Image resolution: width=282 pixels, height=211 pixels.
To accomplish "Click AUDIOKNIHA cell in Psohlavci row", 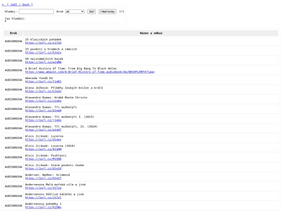I will 13,157.
